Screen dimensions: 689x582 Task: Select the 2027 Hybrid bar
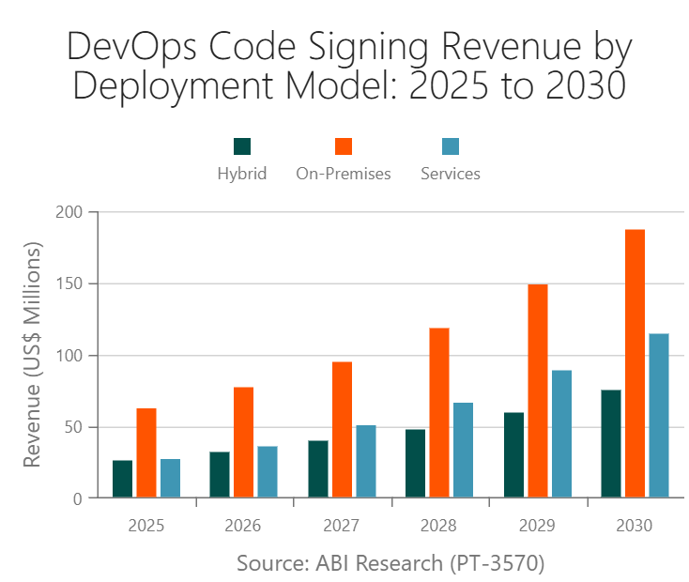pos(318,469)
